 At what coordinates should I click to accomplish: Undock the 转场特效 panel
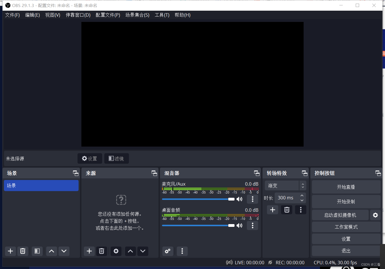tap(305, 173)
